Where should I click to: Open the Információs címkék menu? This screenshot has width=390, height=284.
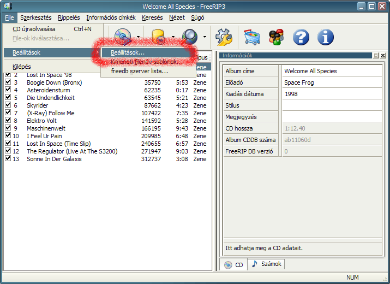point(111,17)
